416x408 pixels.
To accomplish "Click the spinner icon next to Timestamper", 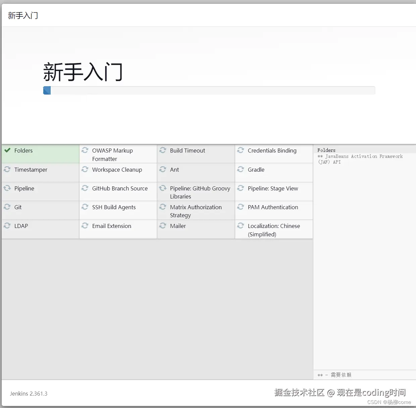I will (x=7, y=170).
